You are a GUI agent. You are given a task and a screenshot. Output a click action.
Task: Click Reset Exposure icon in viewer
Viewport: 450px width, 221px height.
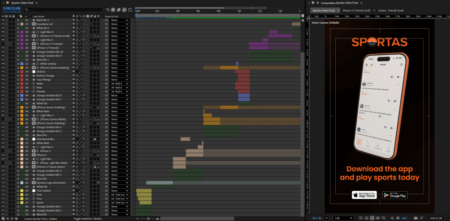(x=398, y=218)
